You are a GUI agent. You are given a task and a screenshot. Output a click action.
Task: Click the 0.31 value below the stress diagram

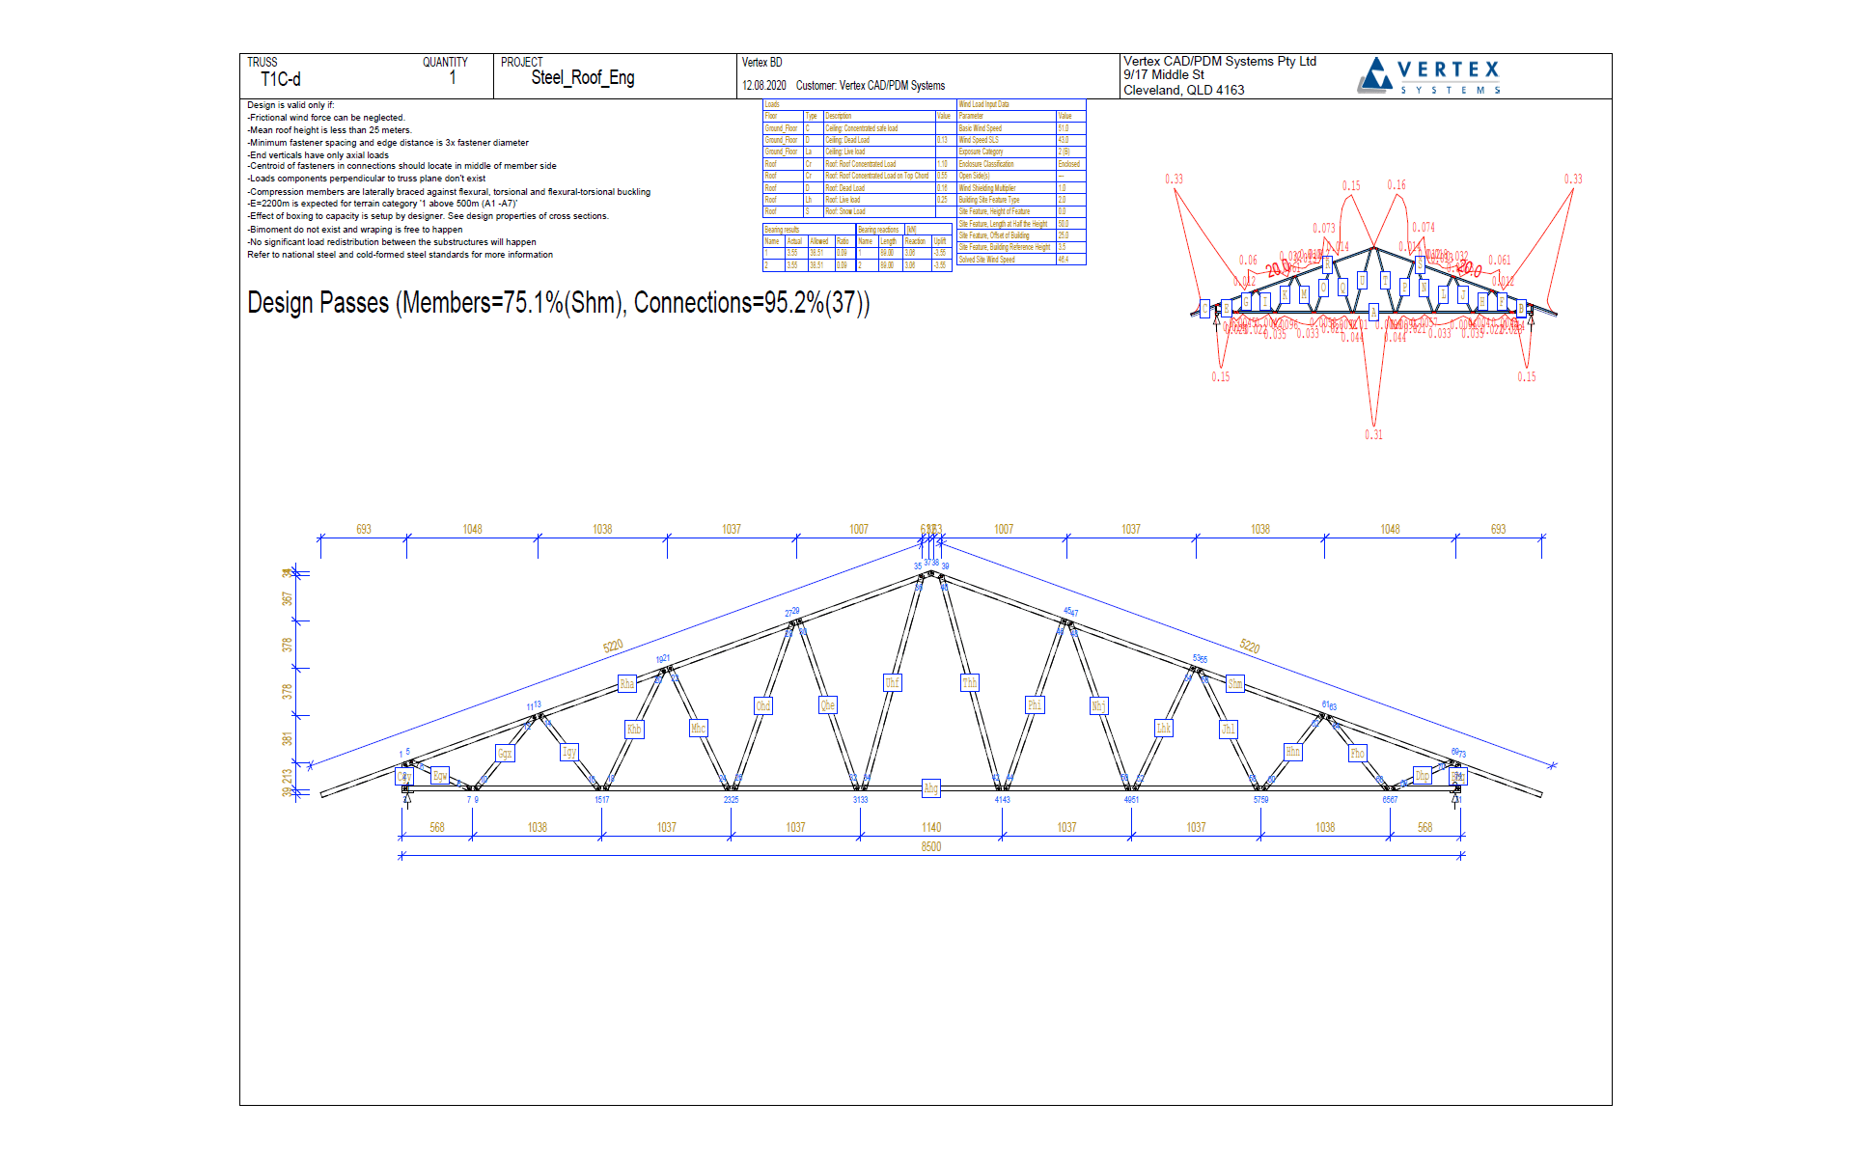pos(1373,435)
